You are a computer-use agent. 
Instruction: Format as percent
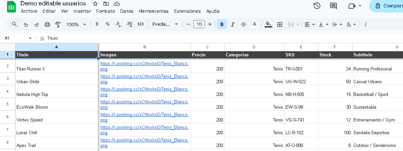pos(108,24)
